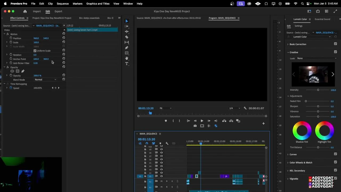Viewport: 341px width, 192px height.
Task: Toggle the Uniform Scale checkbox
Action: (x=35, y=51)
